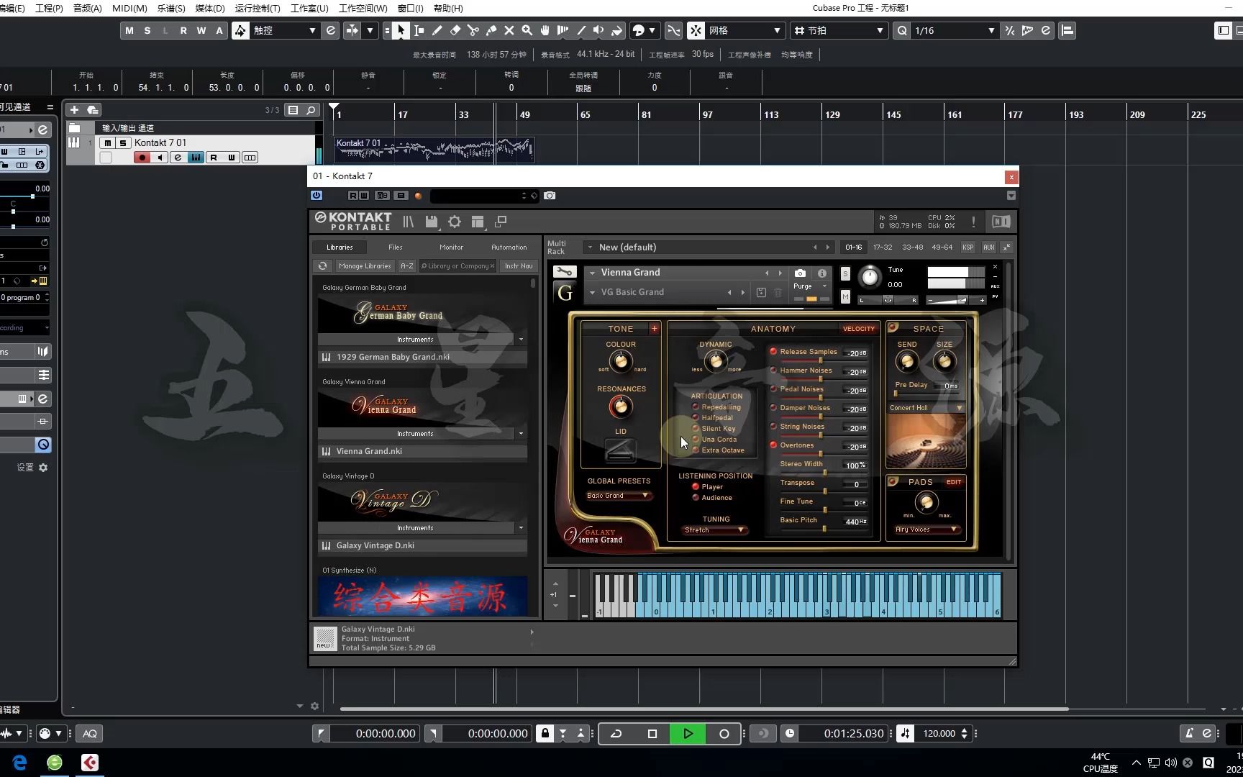This screenshot has width=1243, height=777.
Task: Expand the Stretch tuning dropdown
Action: coord(714,530)
